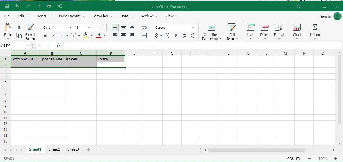Open the Calibri font name dropdown
Viewport: 343px width, 162px height.
(x=70, y=27)
